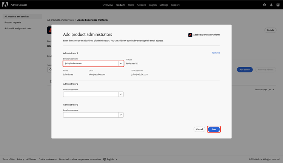Click the Adobe logo in header
This screenshot has height=163, width=283.
pyautogui.click(x=5, y=5)
